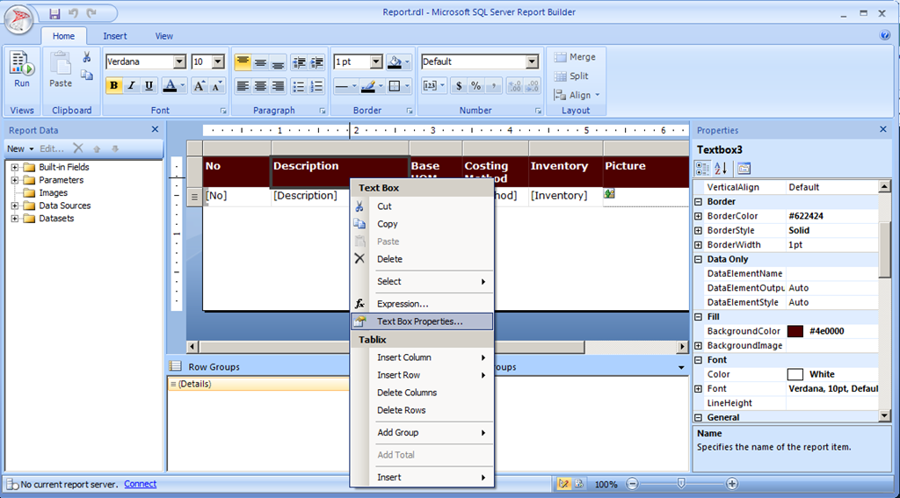Click the Connect report server link
The width and height of the screenshot is (900, 498).
click(x=140, y=484)
